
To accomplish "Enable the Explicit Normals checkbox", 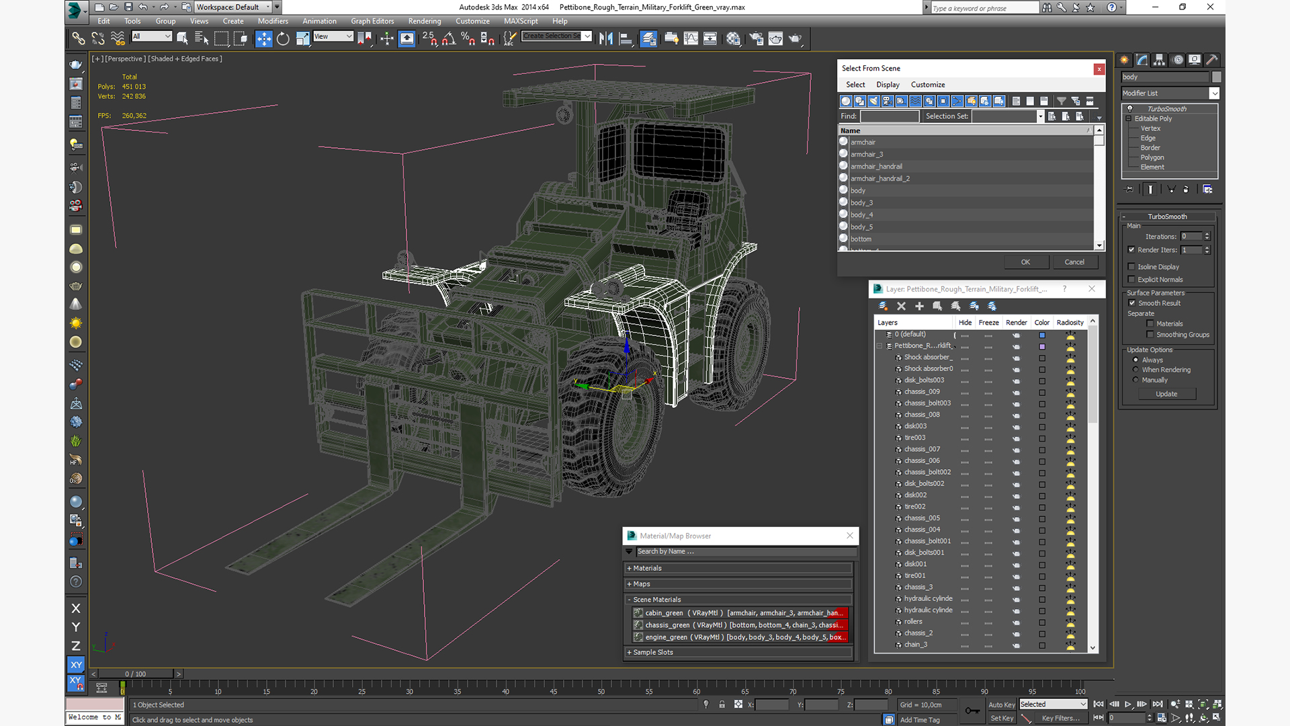I will pos(1131,280).
